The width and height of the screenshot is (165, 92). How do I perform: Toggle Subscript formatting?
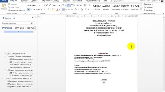pos(42,9)
